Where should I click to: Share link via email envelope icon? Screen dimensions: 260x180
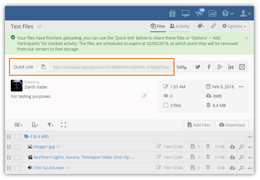pos(242,67)
